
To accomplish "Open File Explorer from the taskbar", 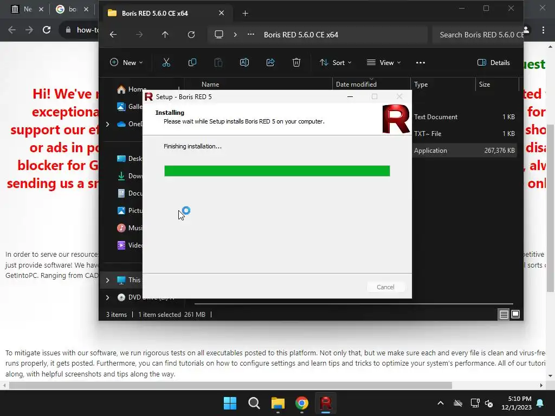I will coord(278,403).
